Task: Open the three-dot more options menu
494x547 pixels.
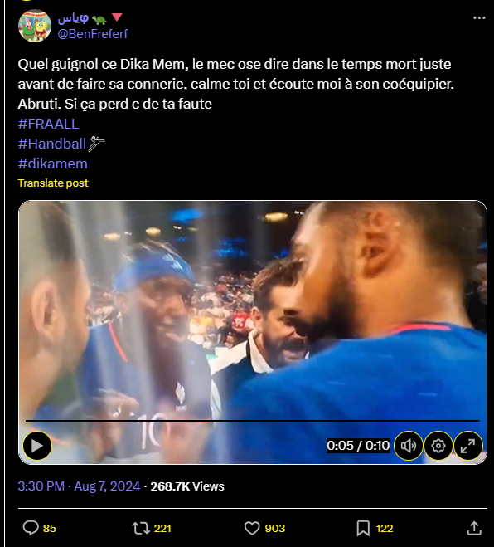Action: coord(479,17)
